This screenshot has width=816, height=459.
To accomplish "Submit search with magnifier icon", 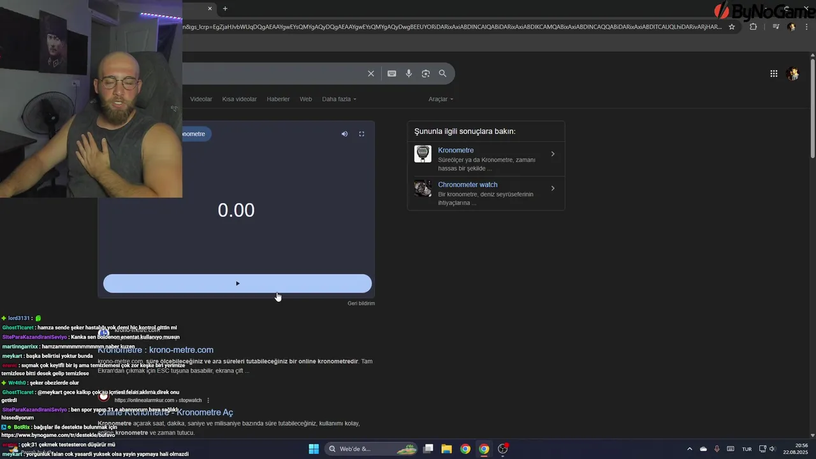I will (442, 73).
